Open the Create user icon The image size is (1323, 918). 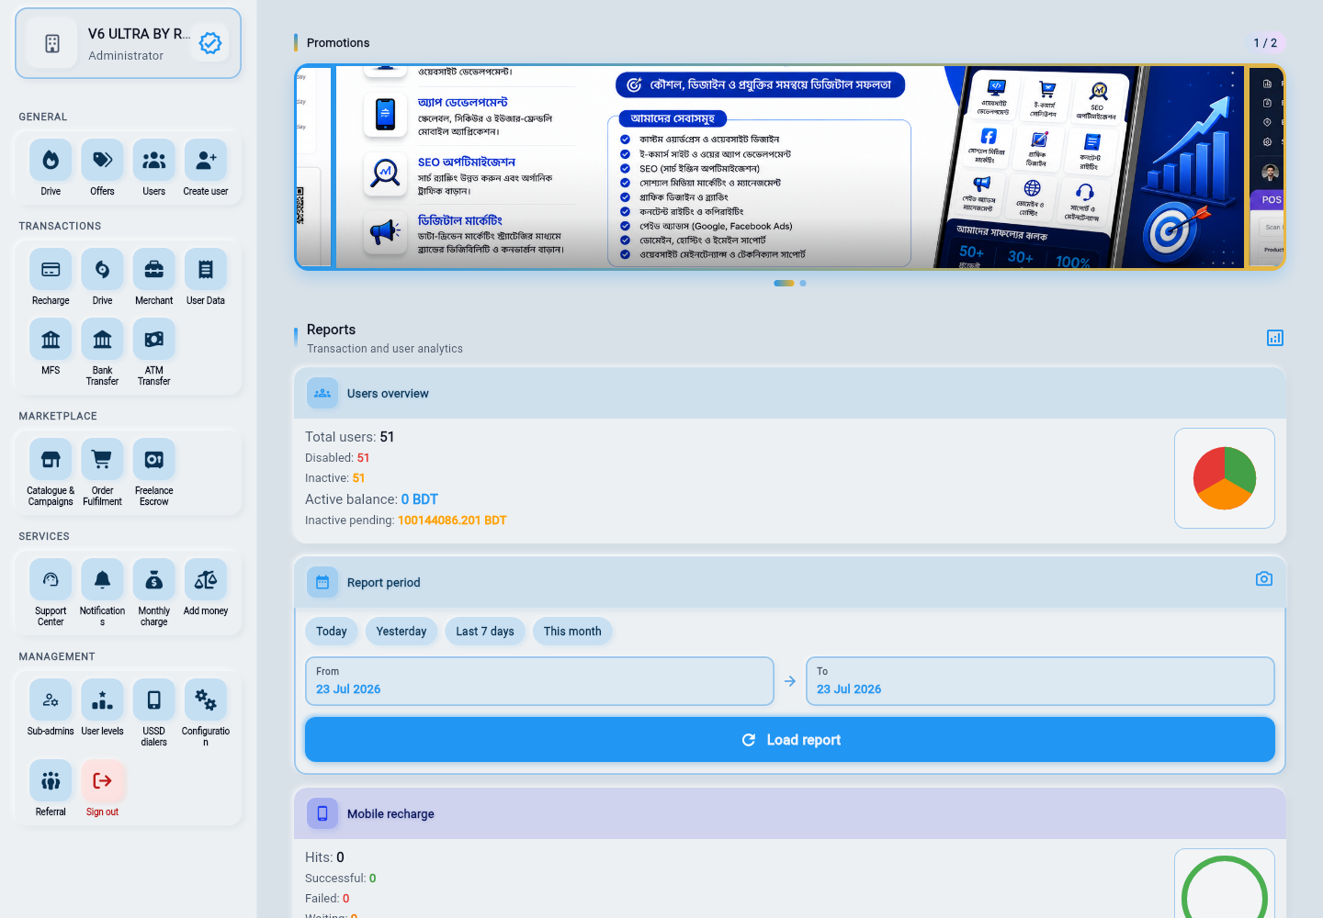tap(206, 161)
